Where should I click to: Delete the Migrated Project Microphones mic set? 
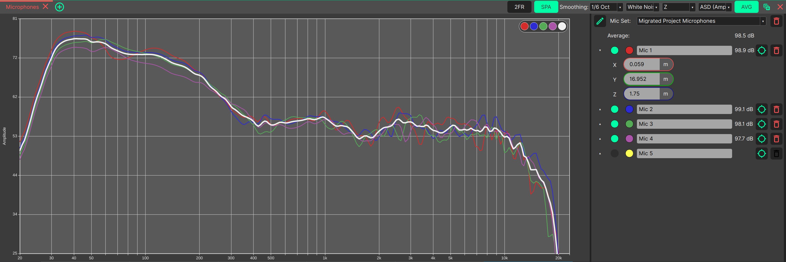coord(776,21)
